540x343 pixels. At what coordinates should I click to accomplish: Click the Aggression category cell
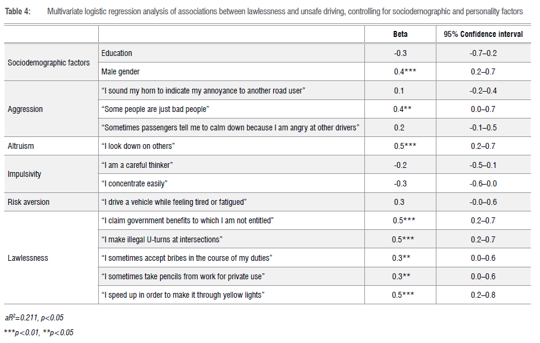pos(25,109)
